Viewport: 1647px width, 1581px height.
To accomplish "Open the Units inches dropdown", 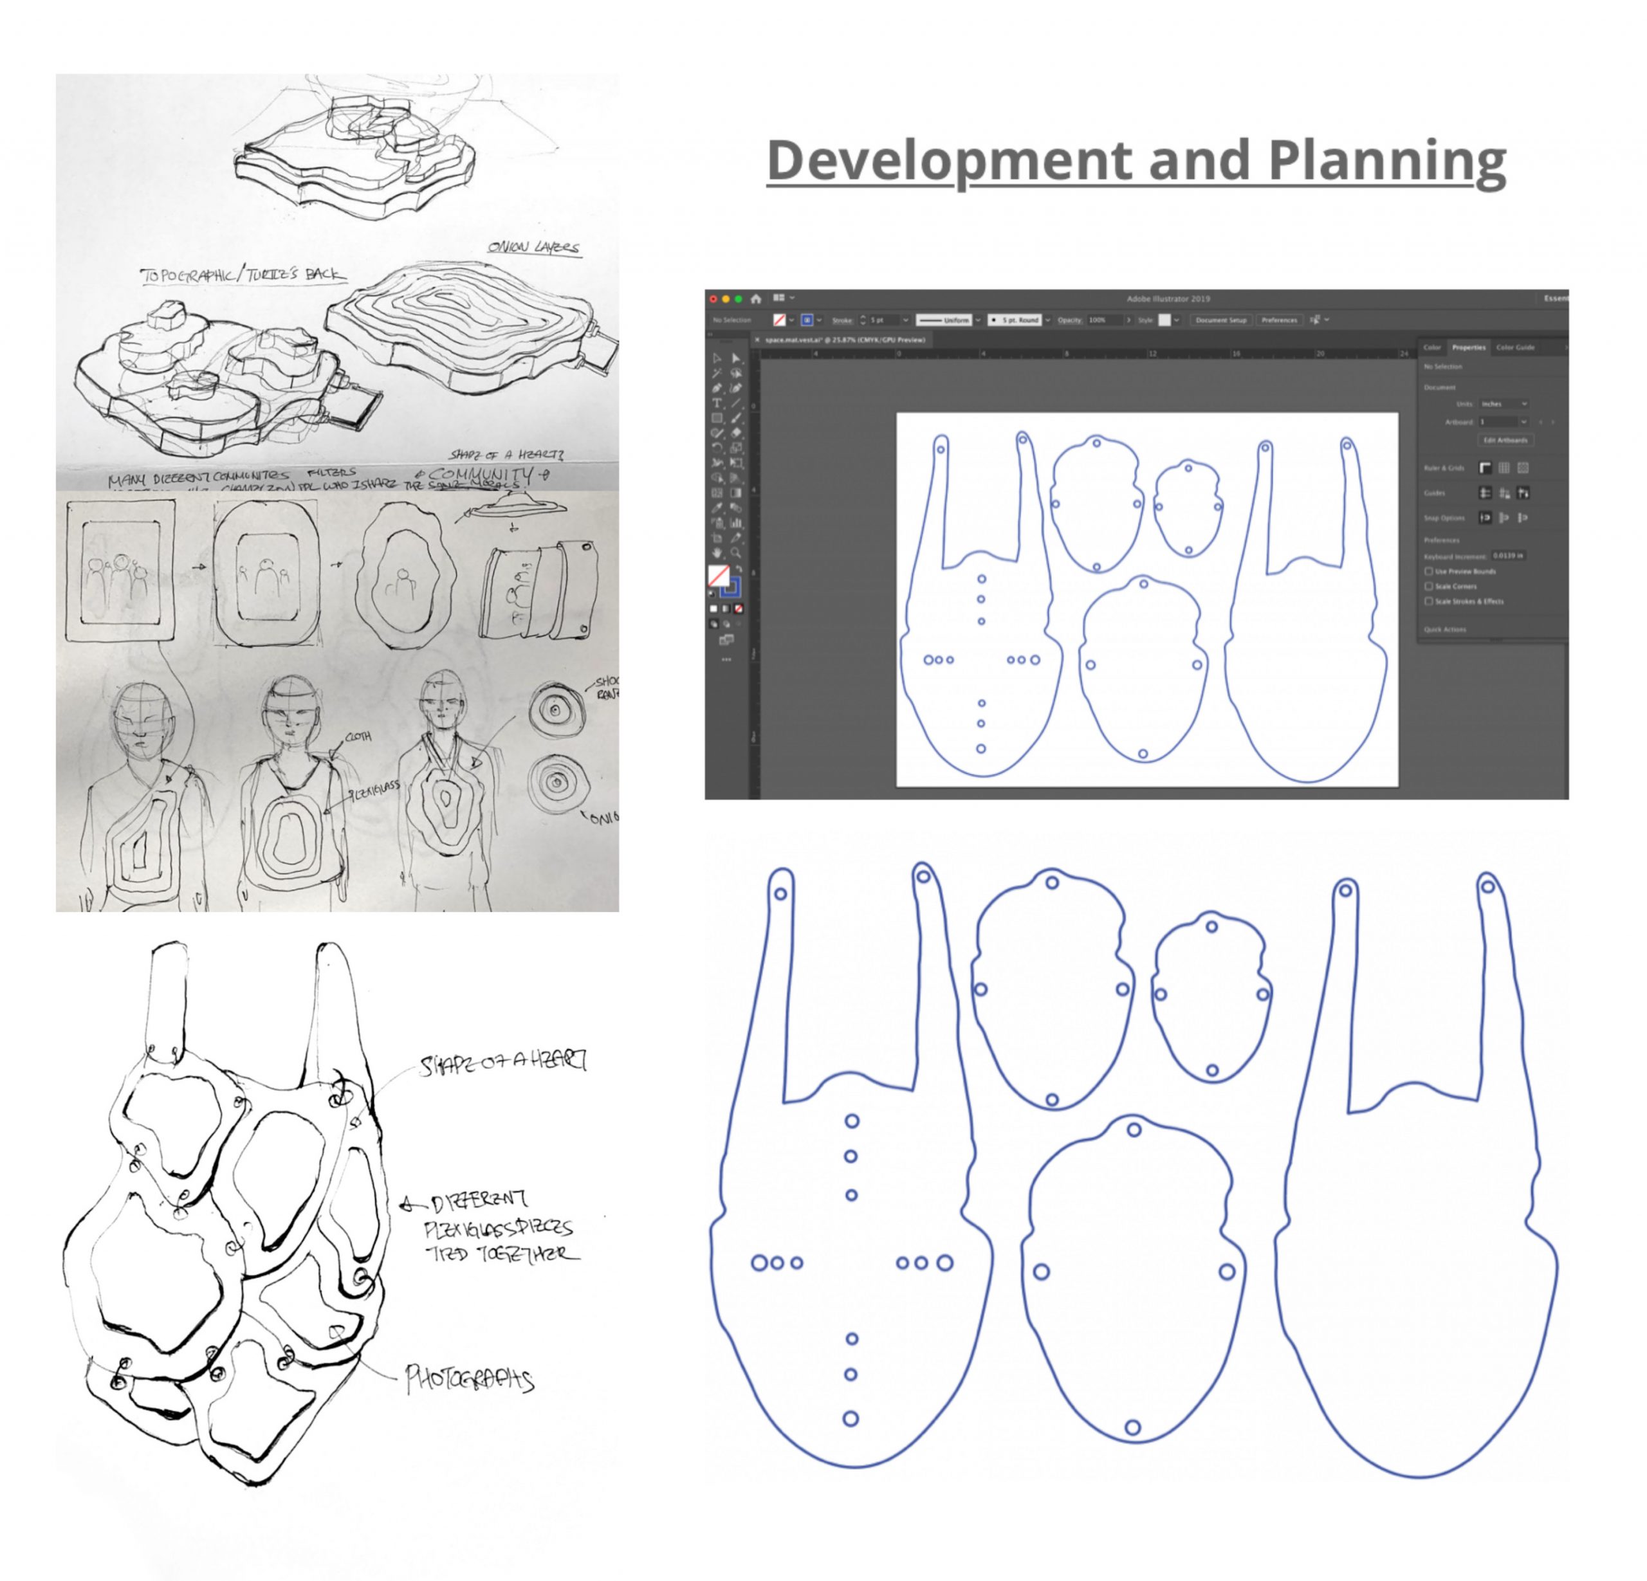I will 1504,404.
